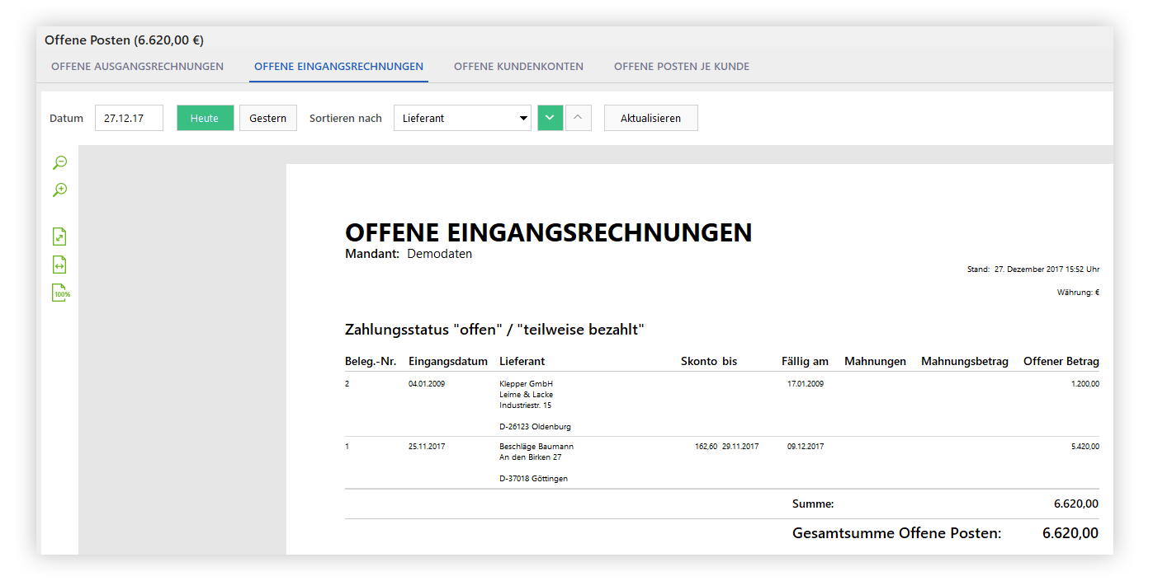This screenshot has height=581, width=1153.
Task: Click the Gesamtsumme Offene Posten label
Action: (x=897, y=533)
